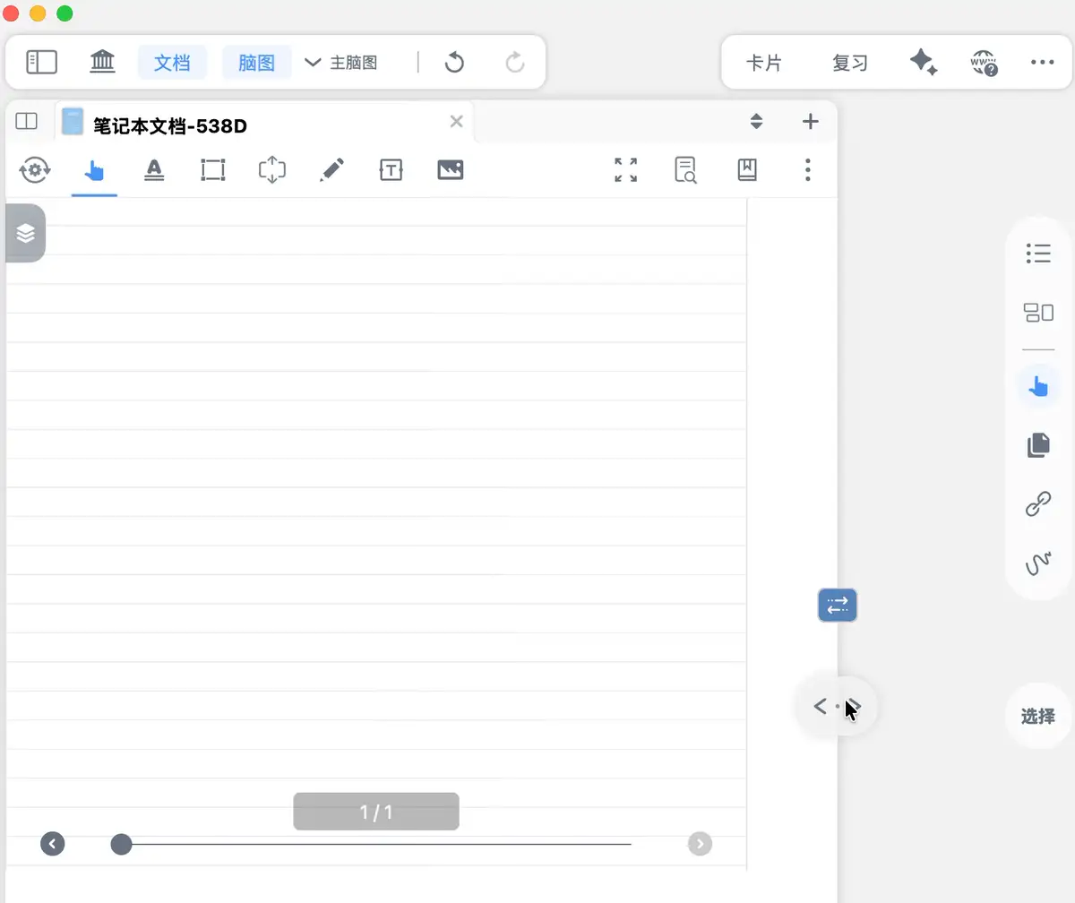Open the tab list up-down arrows
Screen dimensions: 1075x903
tap(756, 122)
